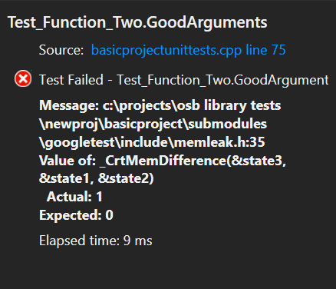Click the 'Value of:' label
Image resolution: width=336 pixels, height=289 pixels.
[68, 161]
